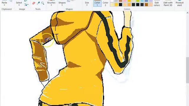This screenshot has width=189, height=106.
Task: Pick the lavender color swatch
Action: [x=151, y=1]
